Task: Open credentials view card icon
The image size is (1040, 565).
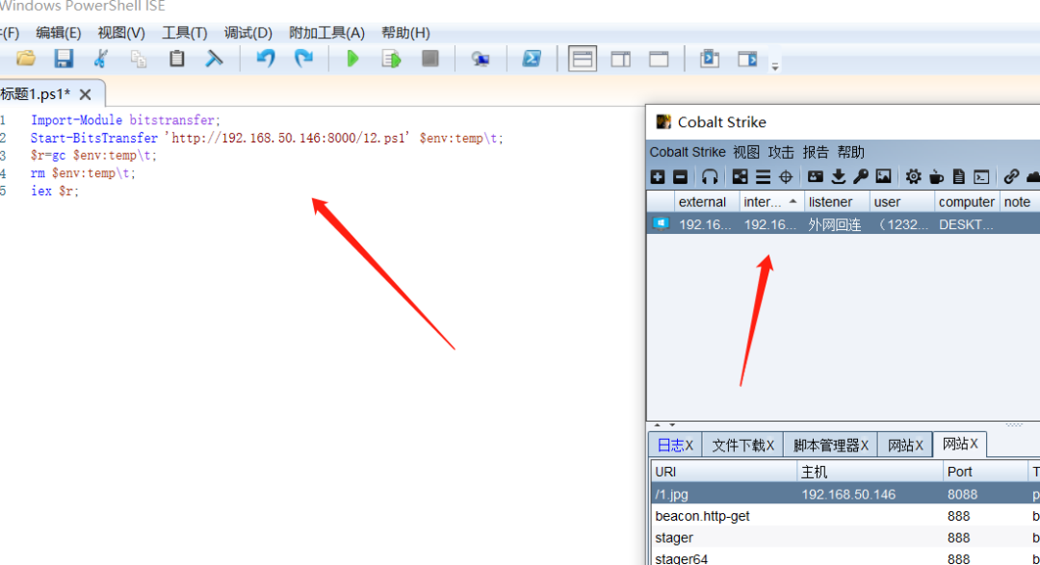Action: tap(816, 176)
